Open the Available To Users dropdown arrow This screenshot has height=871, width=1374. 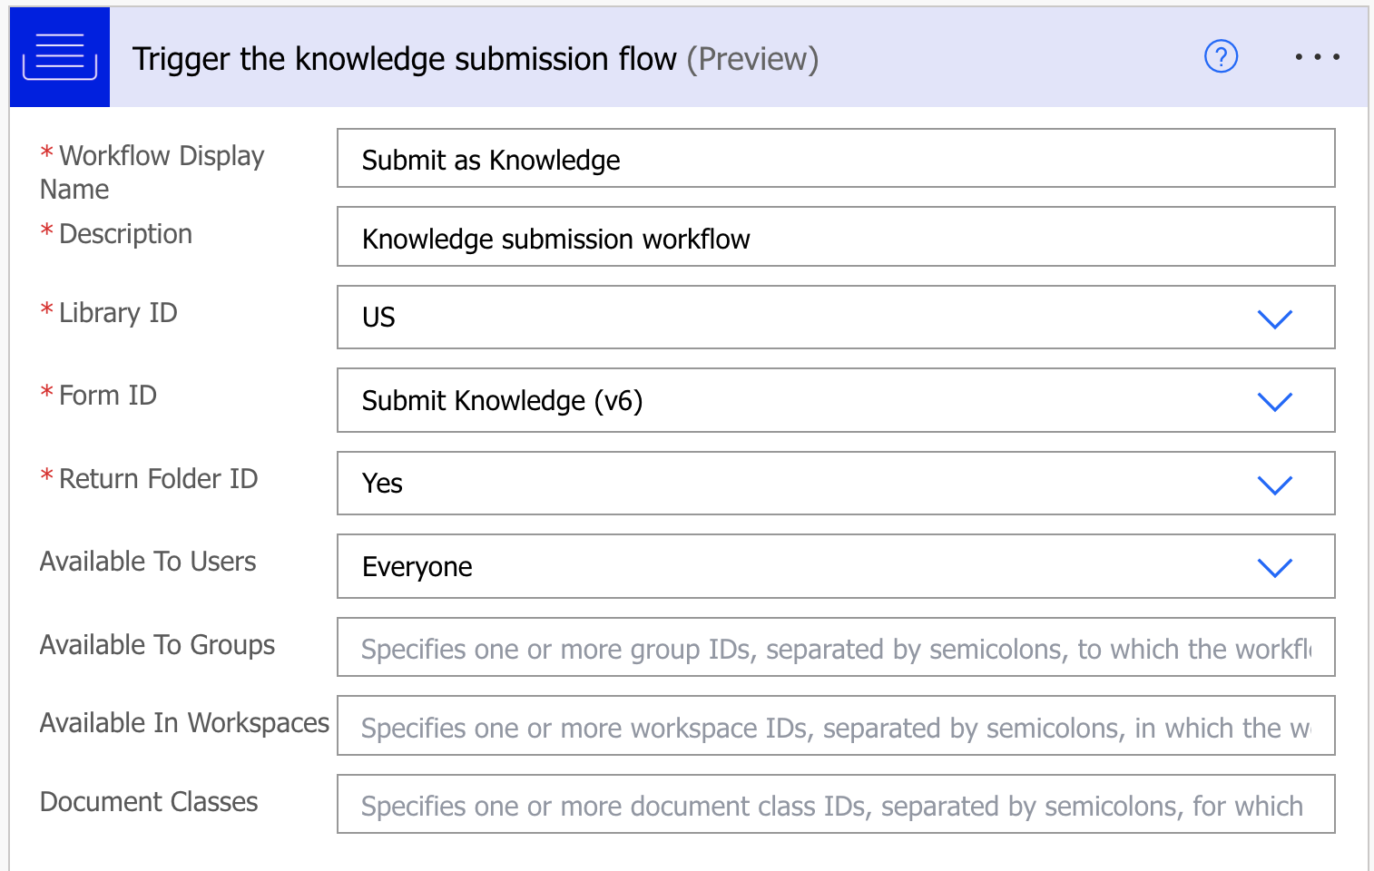(x=1274, y=567)
